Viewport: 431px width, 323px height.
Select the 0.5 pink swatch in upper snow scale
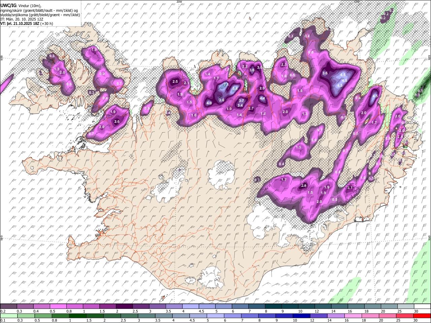click(x=58, y=306)
